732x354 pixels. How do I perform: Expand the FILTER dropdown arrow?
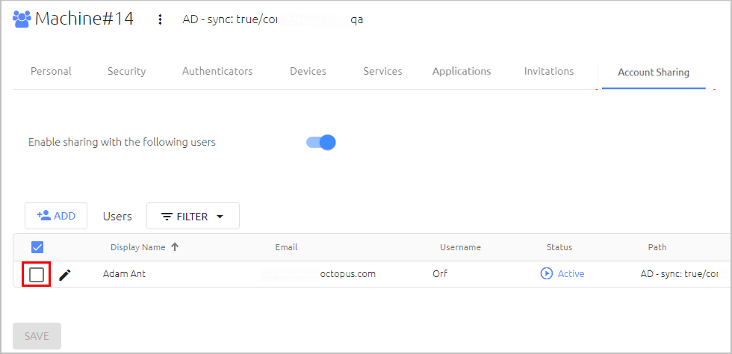[x=220, y=217]
